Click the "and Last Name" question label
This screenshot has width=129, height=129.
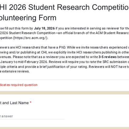click(16, 103)
